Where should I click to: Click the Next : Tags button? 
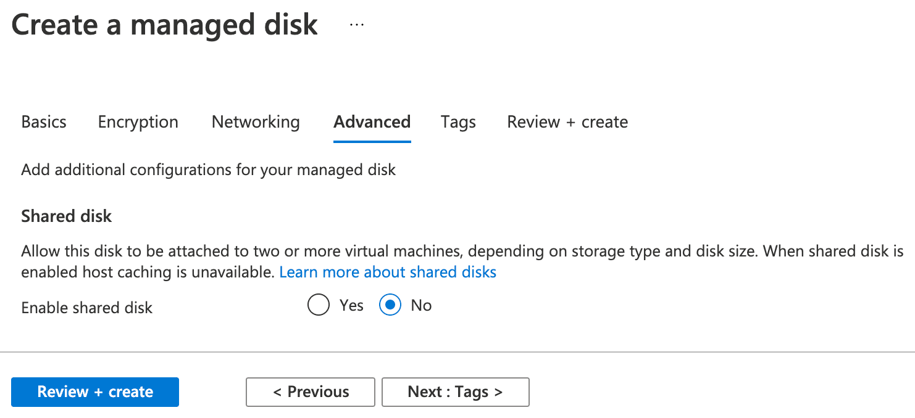[455, 391]
